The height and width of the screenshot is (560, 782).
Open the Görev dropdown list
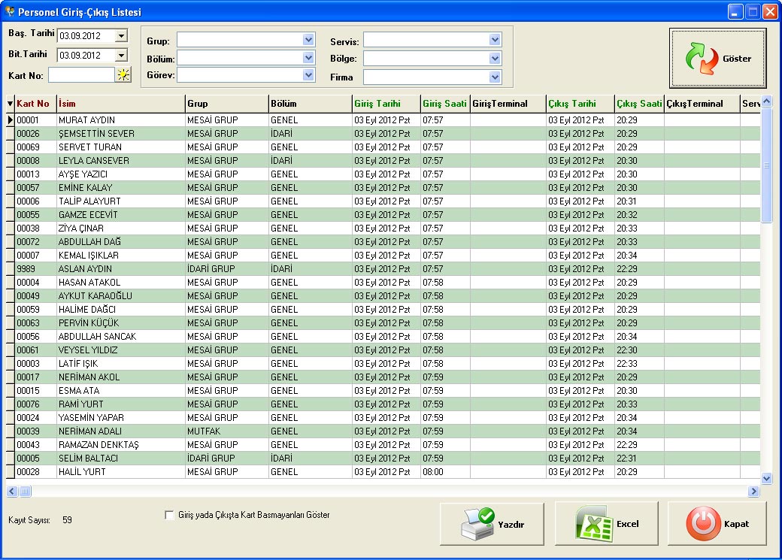pyautogui.click(x=308, y=74)
